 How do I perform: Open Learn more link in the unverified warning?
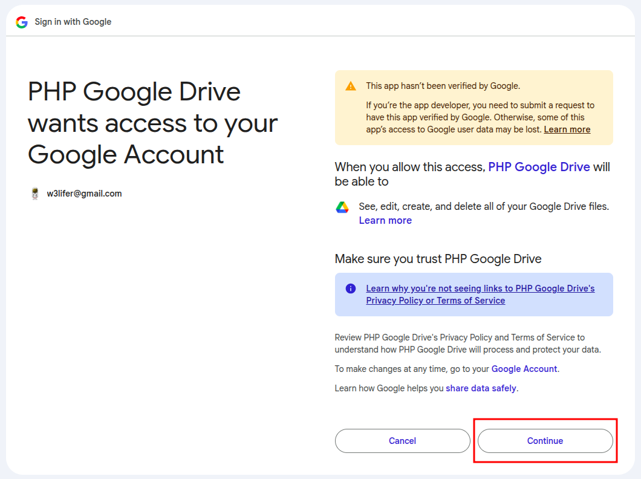coord(567,129)
